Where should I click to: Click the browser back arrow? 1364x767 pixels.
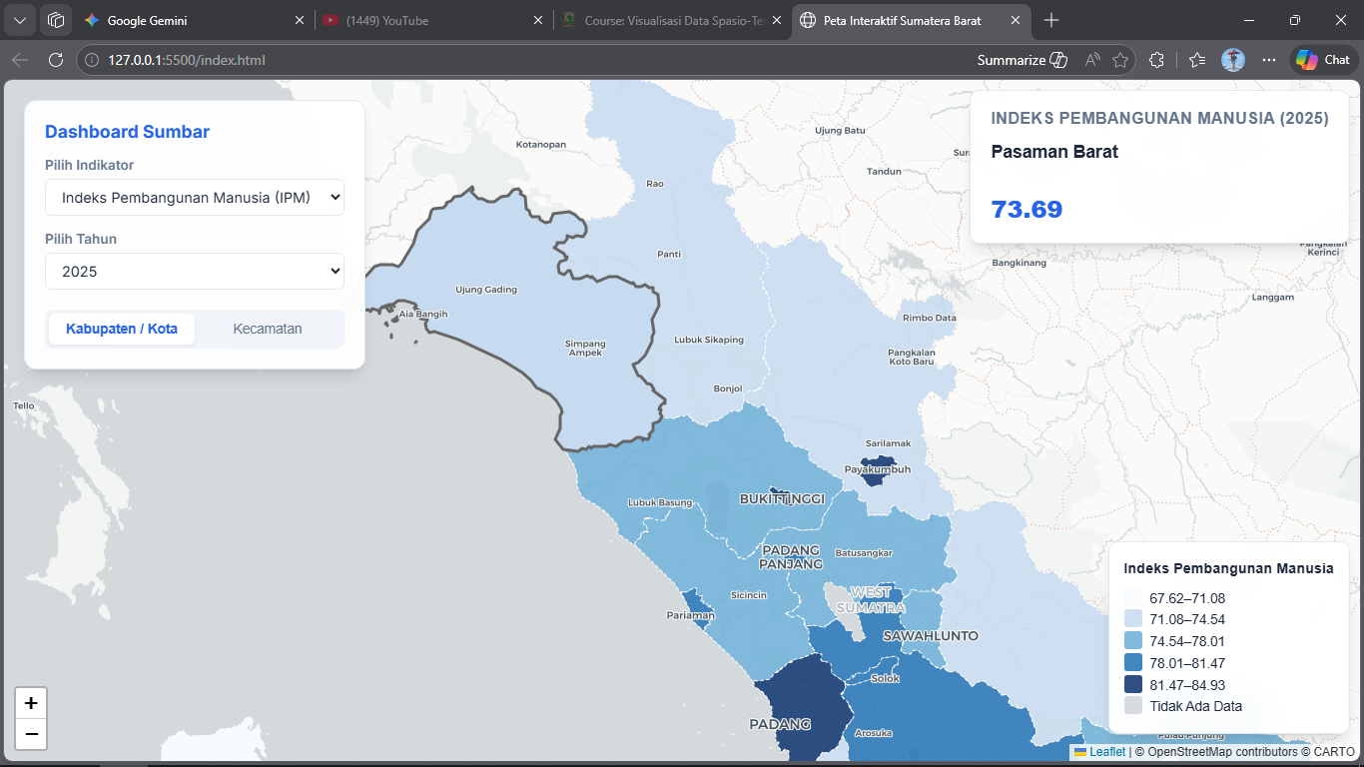click(20, 60)
